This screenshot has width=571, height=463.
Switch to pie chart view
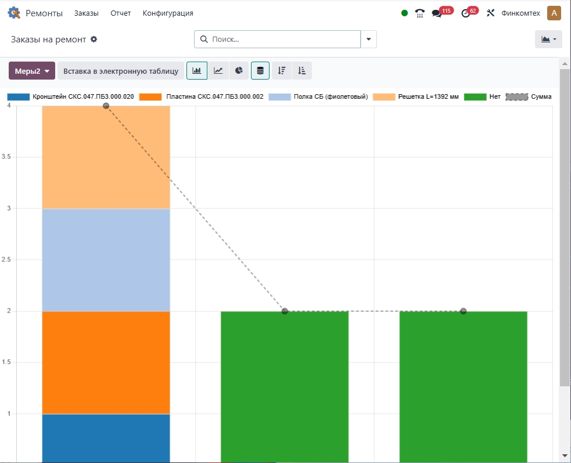pyautogui.click(x=239, y=71)
